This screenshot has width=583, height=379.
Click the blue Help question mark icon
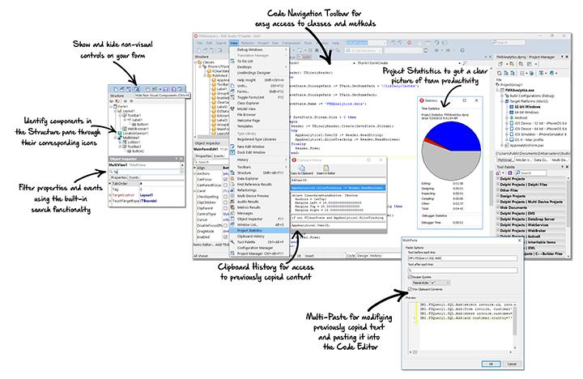pyautogui.click(x=462, y=50)
